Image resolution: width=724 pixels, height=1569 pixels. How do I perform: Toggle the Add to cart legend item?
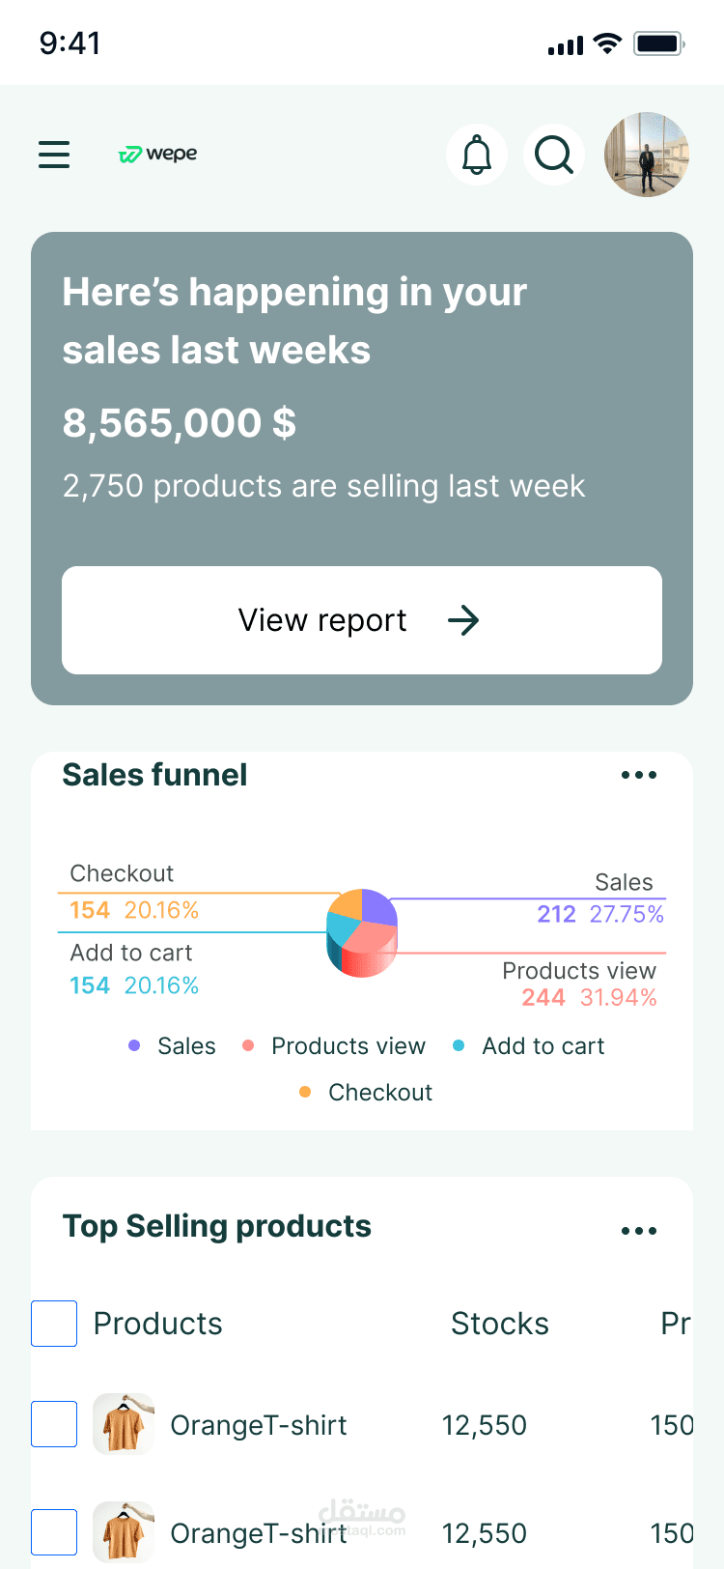pyautogui.click(x=530, y=1046)
